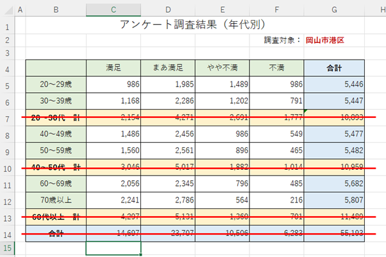Select column G header
The width and height of the screenshot is (386, 257).
click(x=334, y=9)
